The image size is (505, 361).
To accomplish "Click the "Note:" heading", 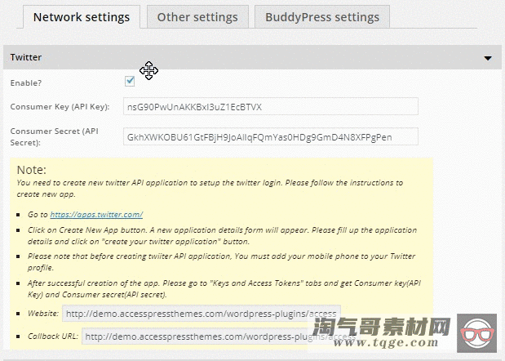I will point(31,170).
